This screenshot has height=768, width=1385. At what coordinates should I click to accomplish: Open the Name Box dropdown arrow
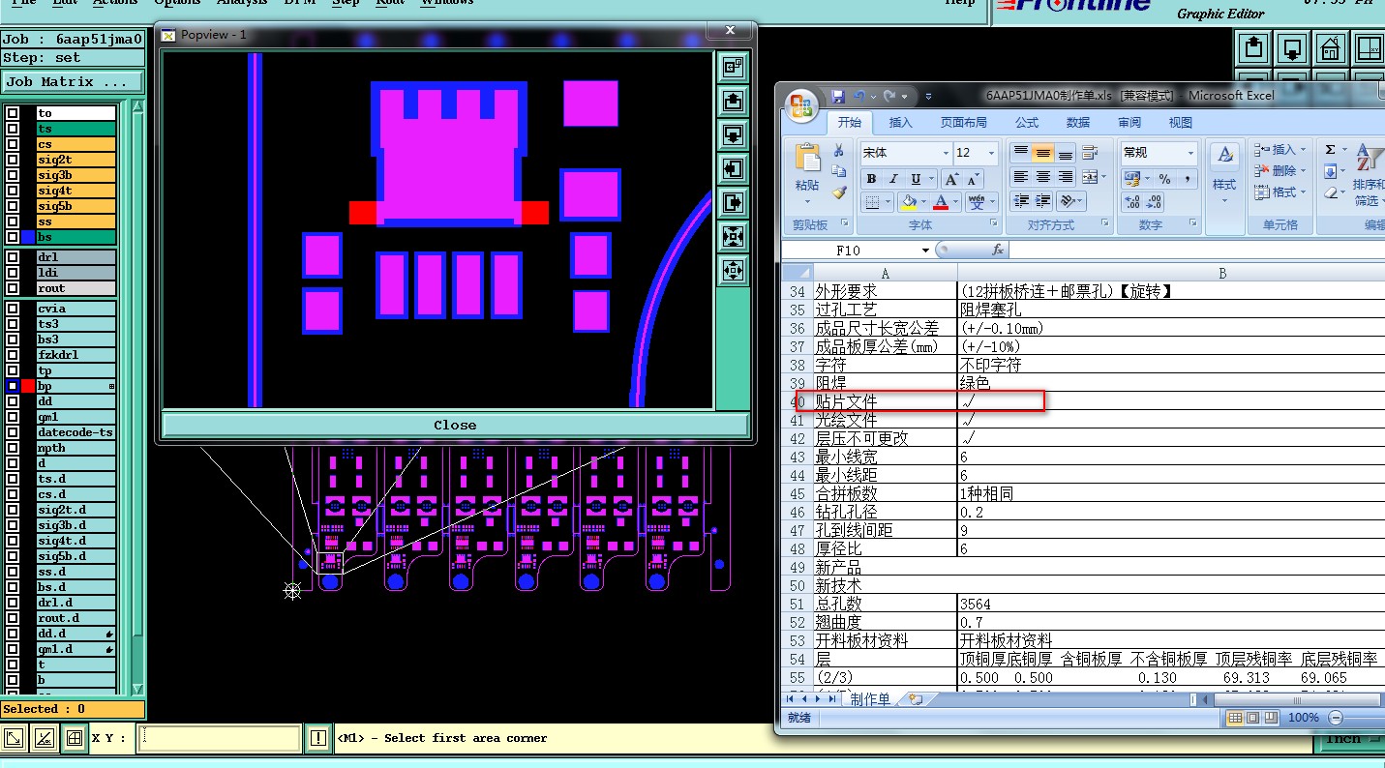926,250
